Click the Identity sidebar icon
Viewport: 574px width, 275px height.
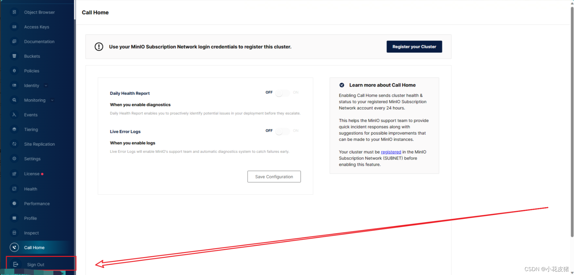point(14,85)
